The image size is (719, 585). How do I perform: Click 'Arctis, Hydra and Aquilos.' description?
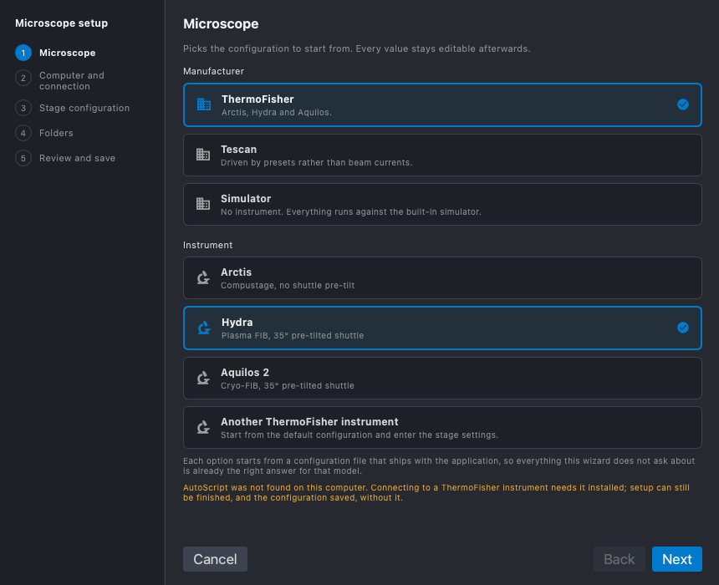click(277, 112)
